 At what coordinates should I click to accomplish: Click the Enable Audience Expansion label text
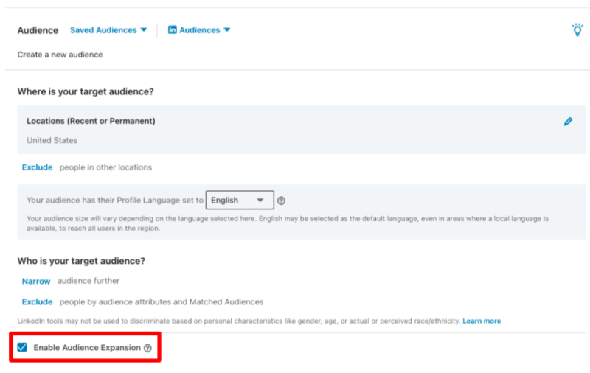(x=86, y=347)
